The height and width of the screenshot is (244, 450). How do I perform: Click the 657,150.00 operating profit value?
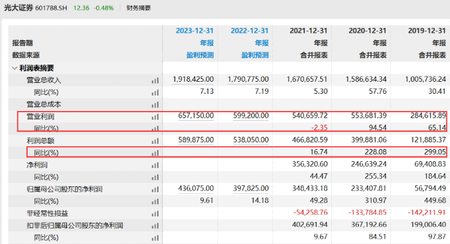(196, 116)
